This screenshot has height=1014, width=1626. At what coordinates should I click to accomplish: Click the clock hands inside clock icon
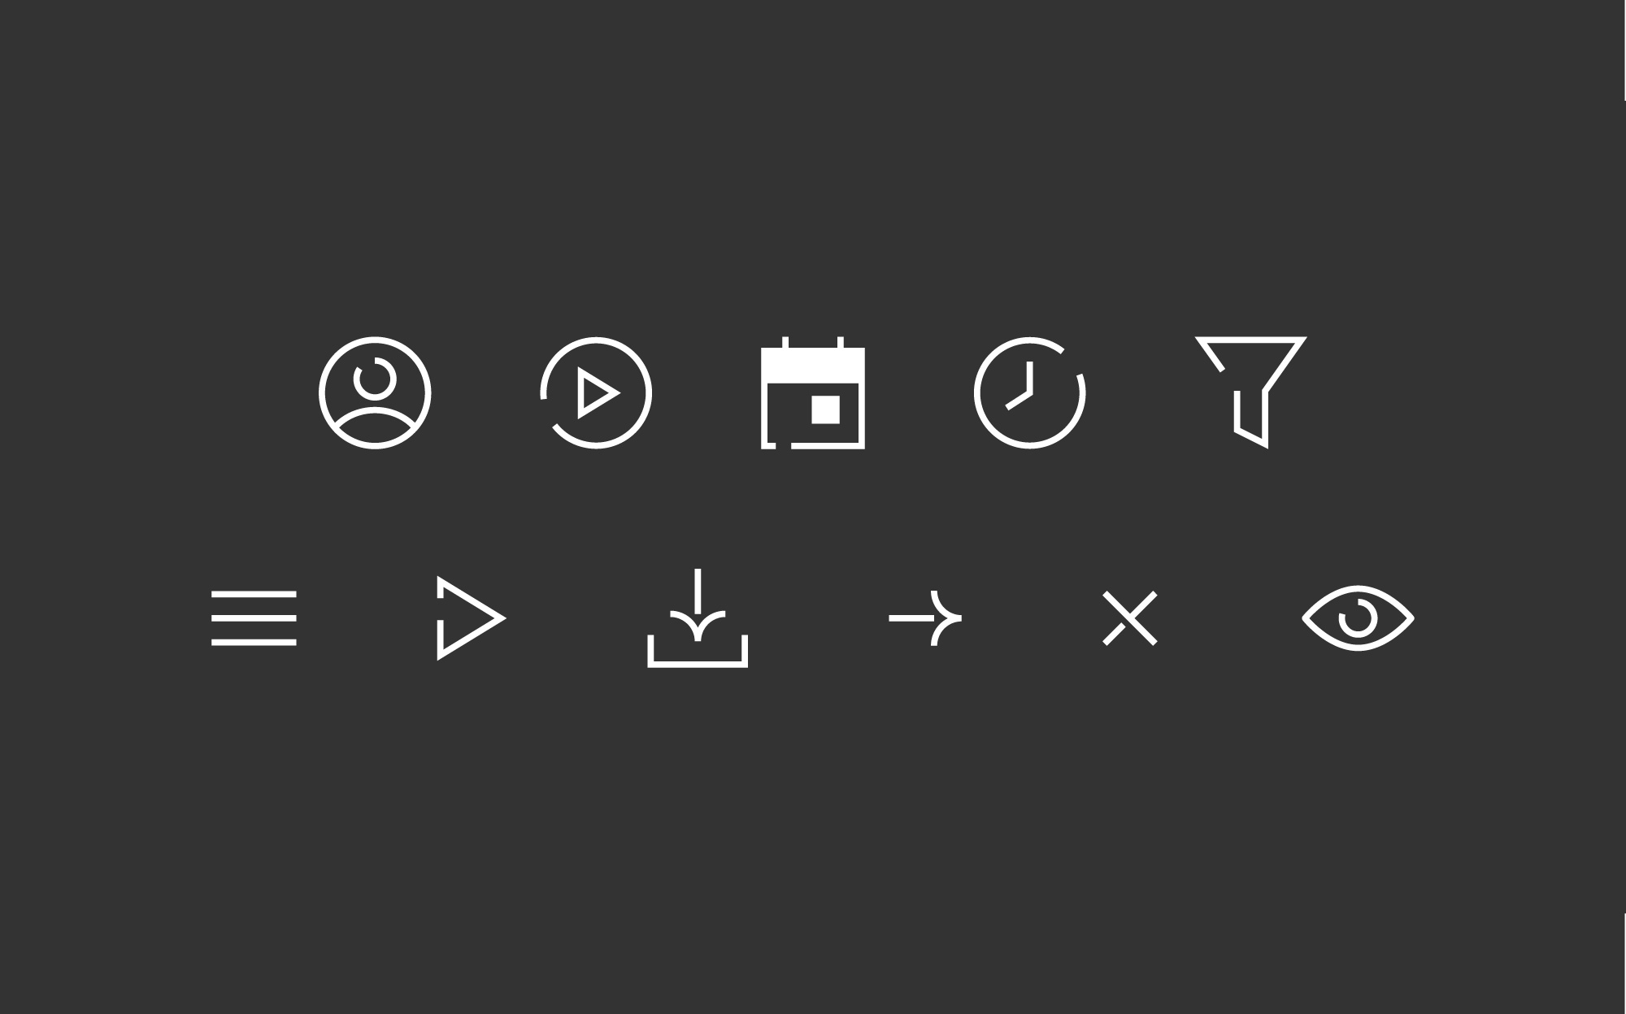coord(1021,386)
